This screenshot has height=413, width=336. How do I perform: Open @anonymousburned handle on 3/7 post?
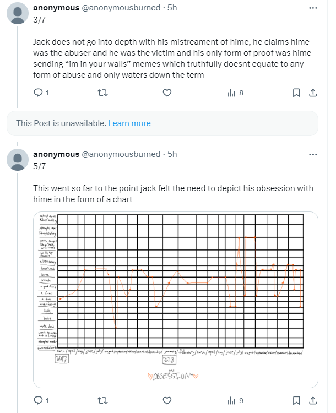pyautogui.click(x=121, y=8)
